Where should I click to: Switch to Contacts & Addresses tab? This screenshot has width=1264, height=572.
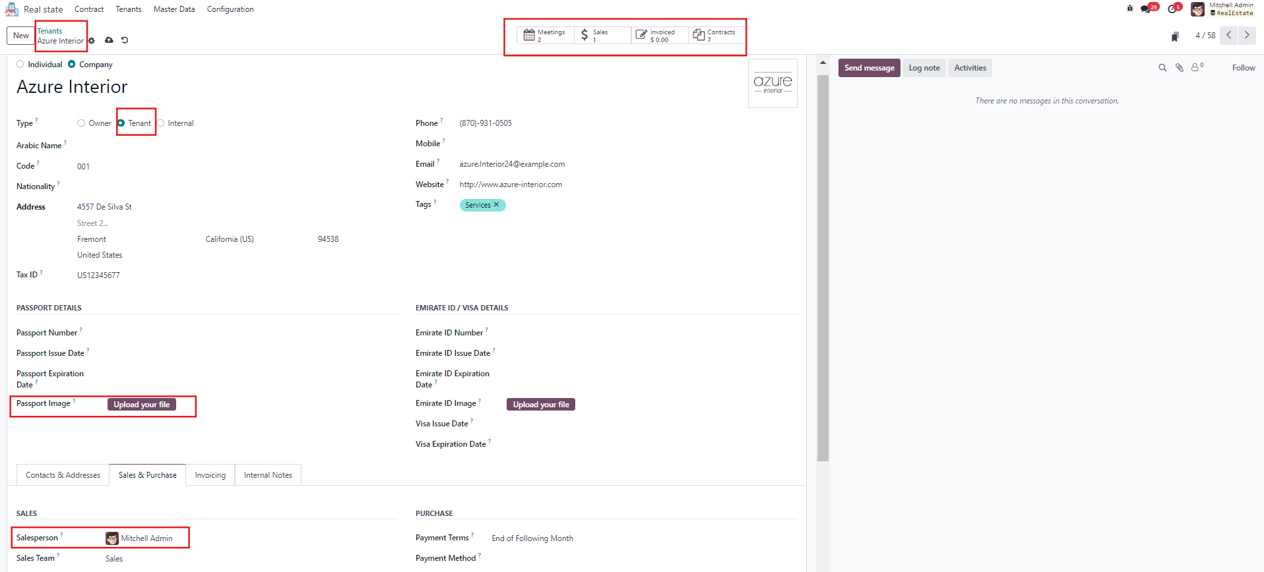pos(63,475)
